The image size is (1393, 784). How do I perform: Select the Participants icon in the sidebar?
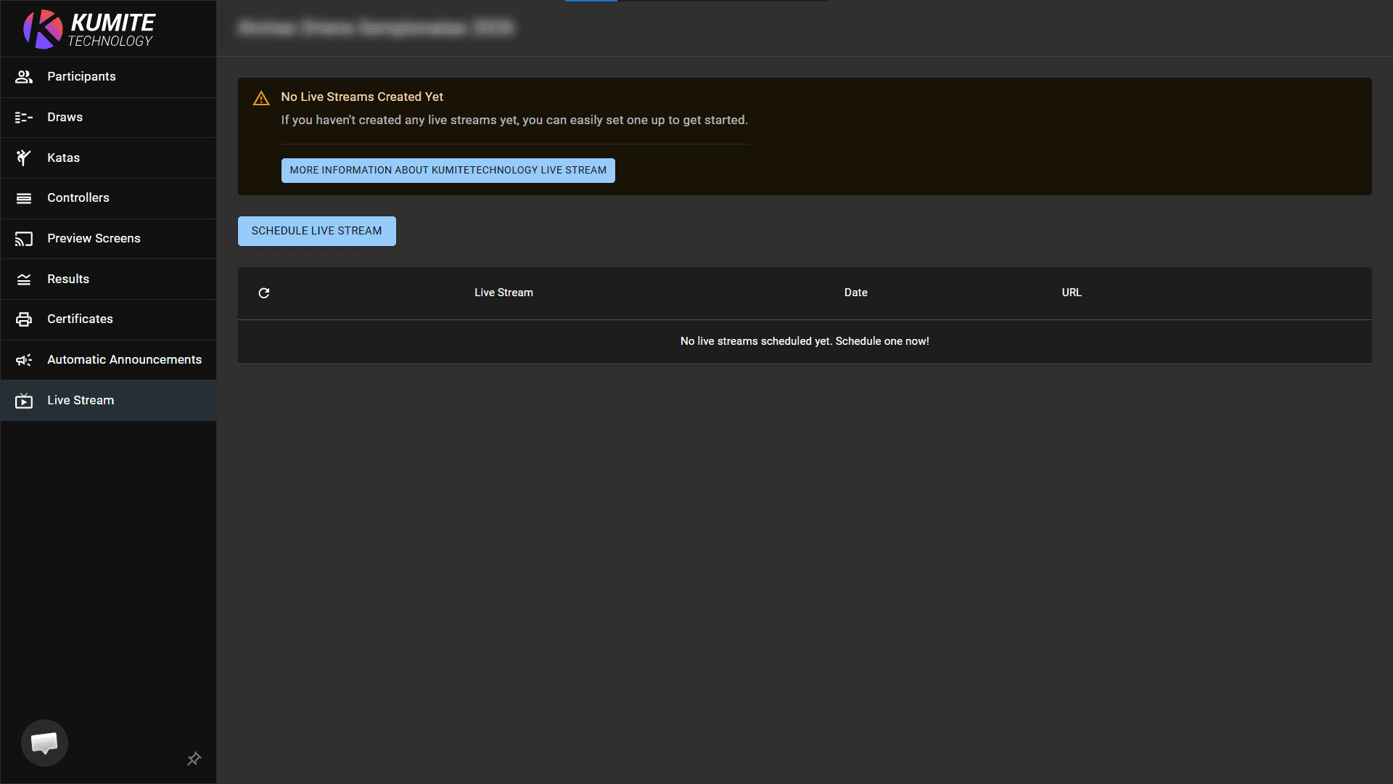pyautogui.click(x=24, y=76)
